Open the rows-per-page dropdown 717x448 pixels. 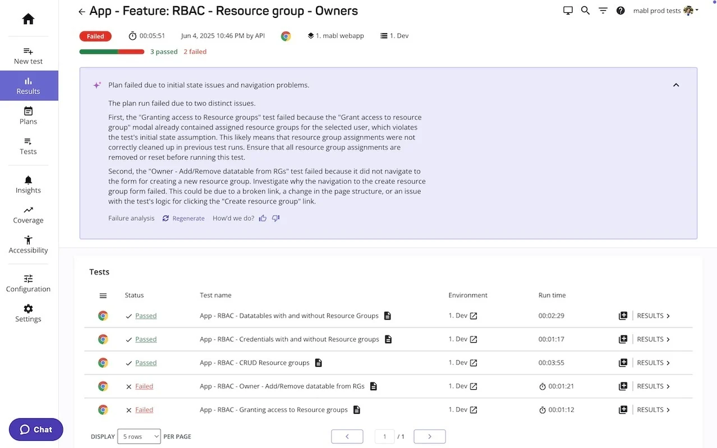click(139, 436)
